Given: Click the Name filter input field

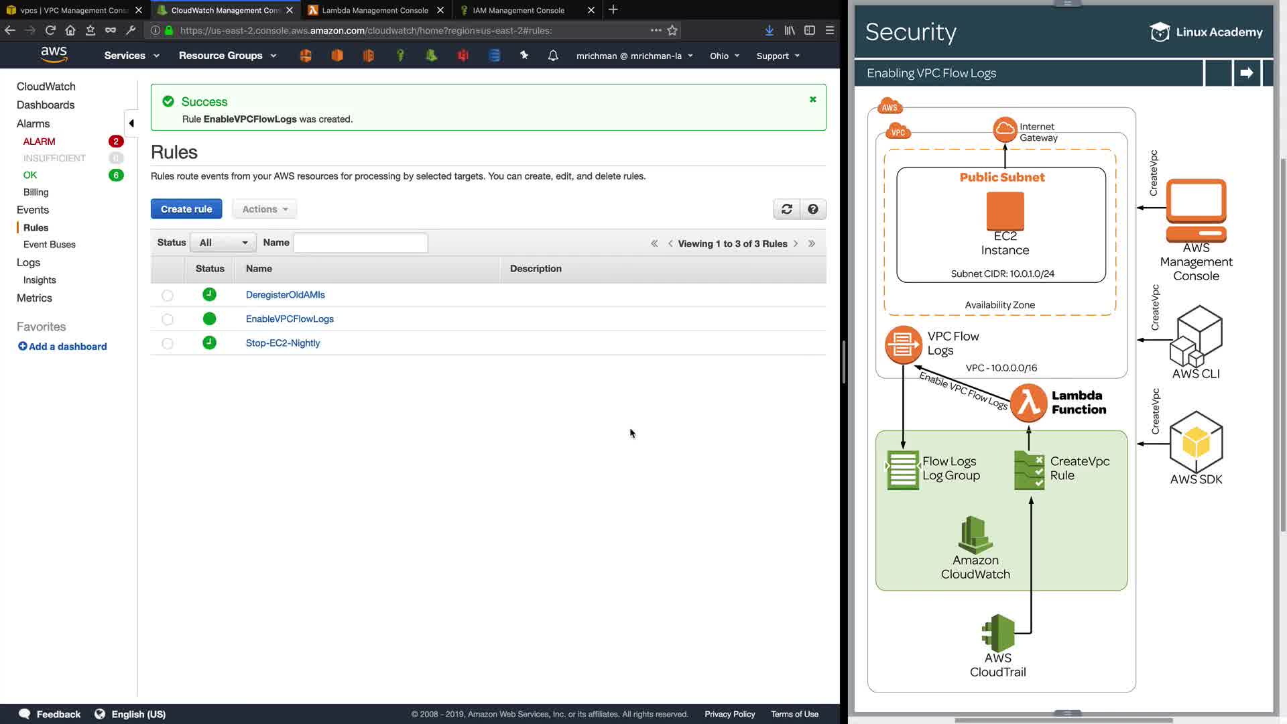Looking at the screenshot, I should [361, 243].
